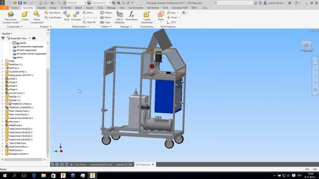Expand the Pattern panel dropdown
The width and height of the screenshot is (319, 179).
(106, 26)
